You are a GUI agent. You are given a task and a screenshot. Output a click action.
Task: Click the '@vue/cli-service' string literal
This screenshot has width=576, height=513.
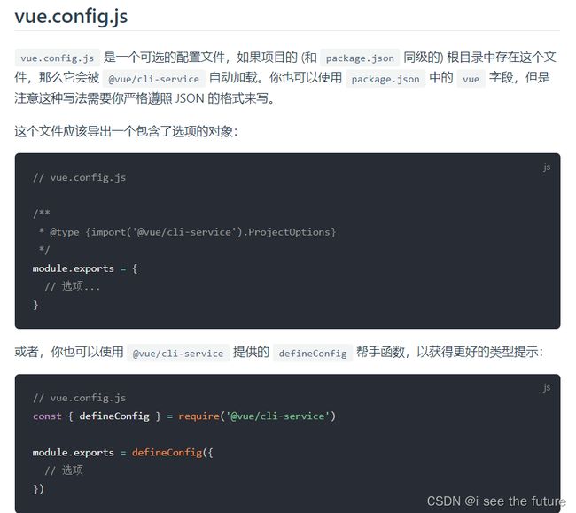pyautogui.click(x=277, y=416)
